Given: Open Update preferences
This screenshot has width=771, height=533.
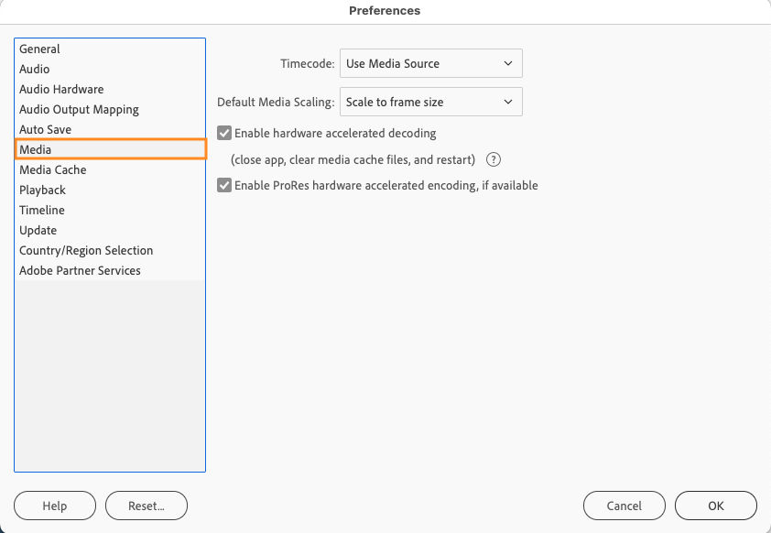Looking at the screenshot, I should (38, 230).
